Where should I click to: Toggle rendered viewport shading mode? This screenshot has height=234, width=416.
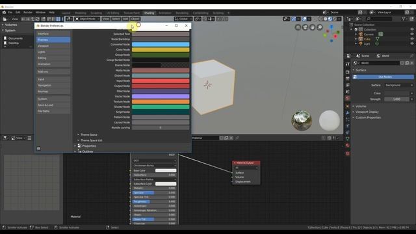pyautogui.click(x=335, y=19)
